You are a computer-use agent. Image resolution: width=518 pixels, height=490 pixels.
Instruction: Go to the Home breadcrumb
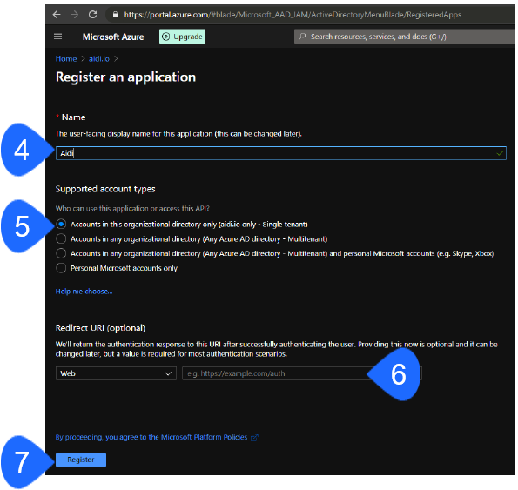pyautogui.click(x=66, y=59)
